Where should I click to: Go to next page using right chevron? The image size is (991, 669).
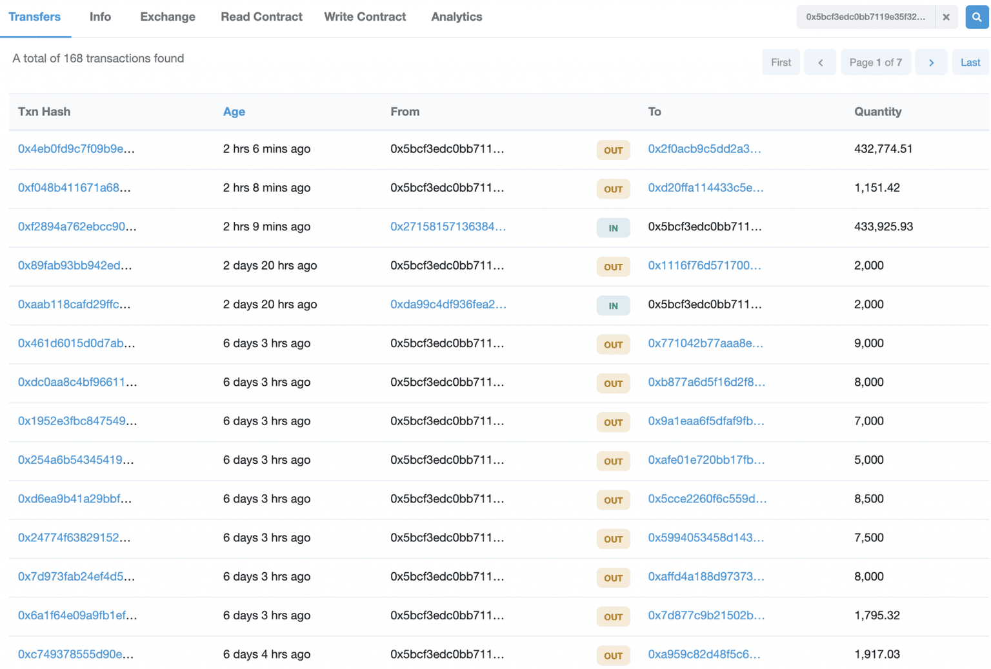click(930, 63)
